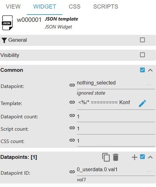Click the link icon next to Datapoint
Image resolution: width=156 pixels, height=187 pixels.
72,85
